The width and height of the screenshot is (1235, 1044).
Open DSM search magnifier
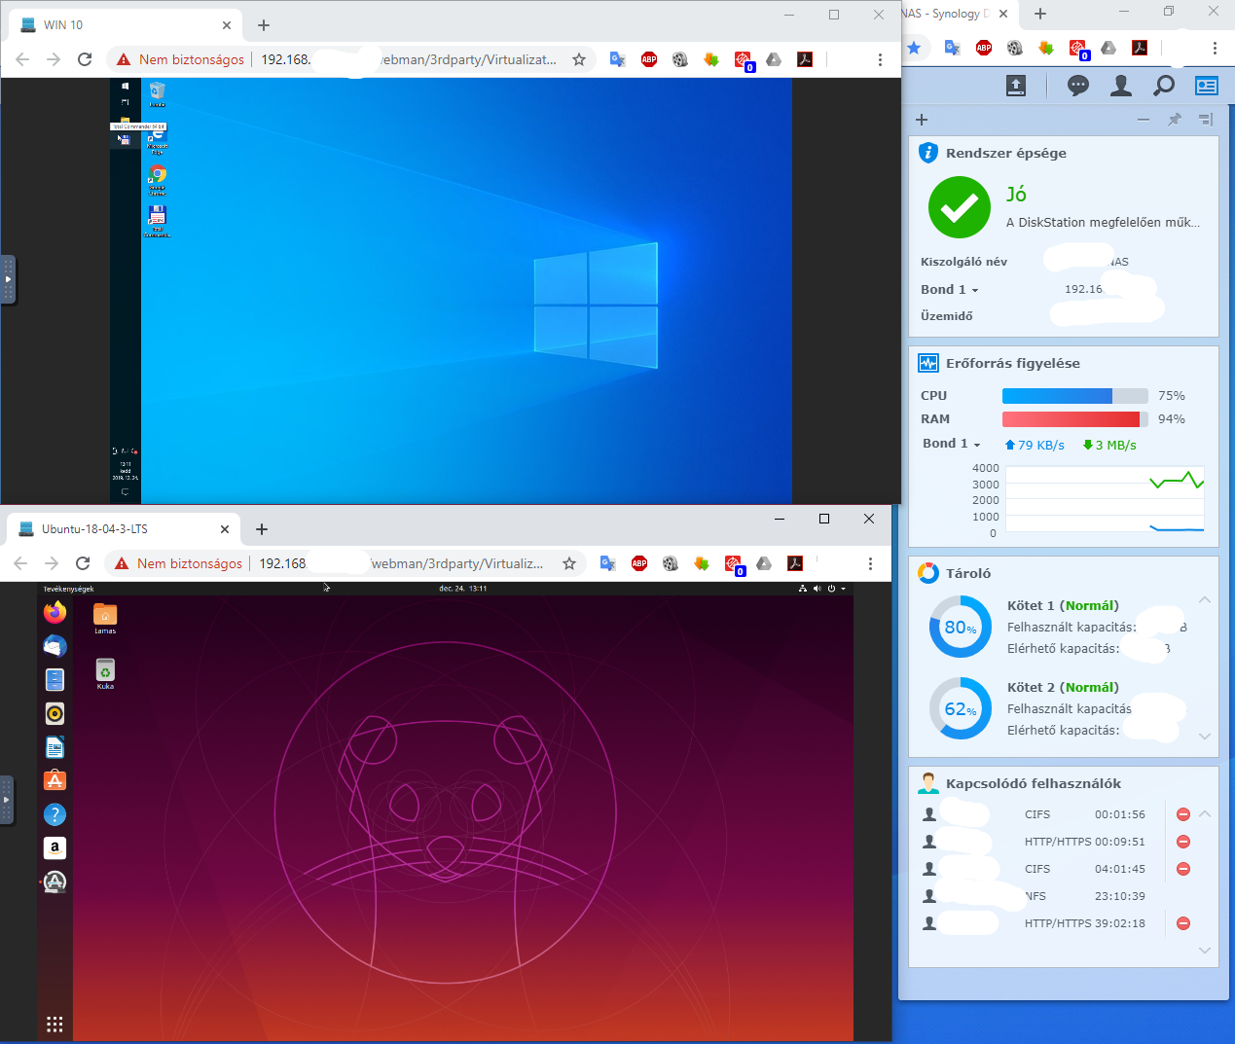pos(1164,87)
